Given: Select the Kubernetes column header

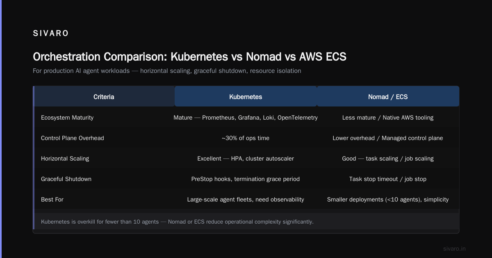Looking at the screenshot, I should pyautogui.click(x=246, y=97).
